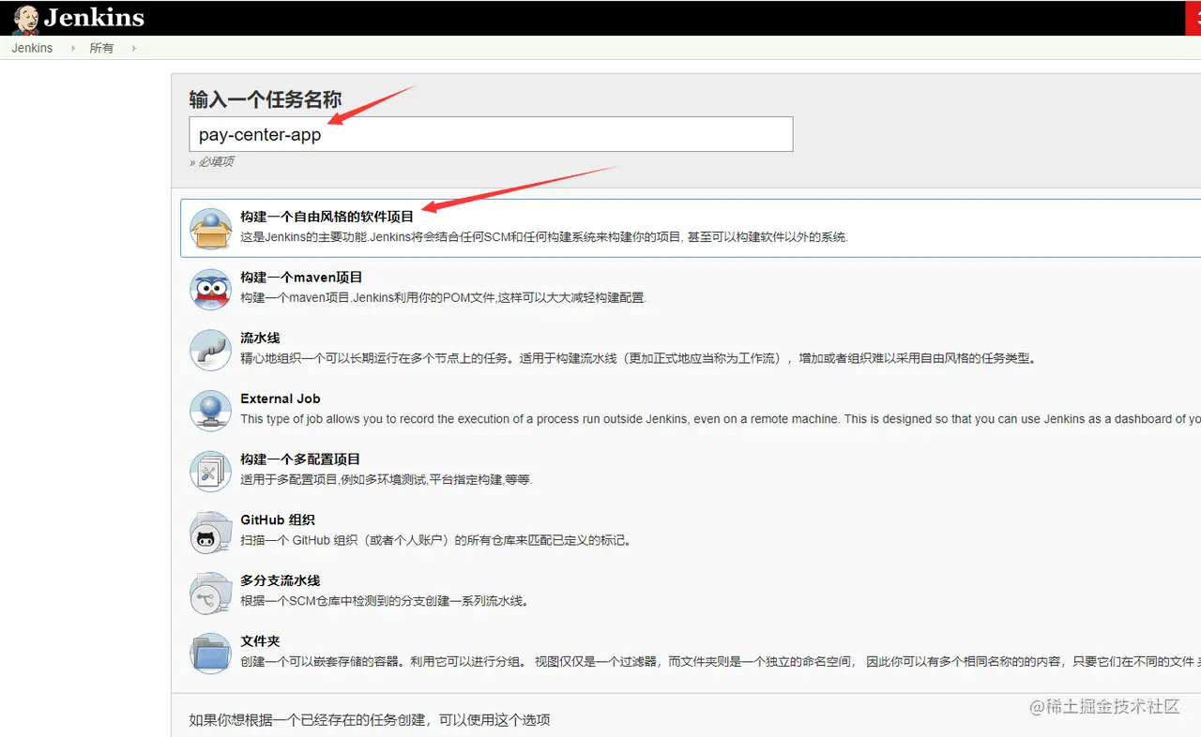
Task: Click the description starting 扫描一个 GitHub 组织
Action: [436, 540]
